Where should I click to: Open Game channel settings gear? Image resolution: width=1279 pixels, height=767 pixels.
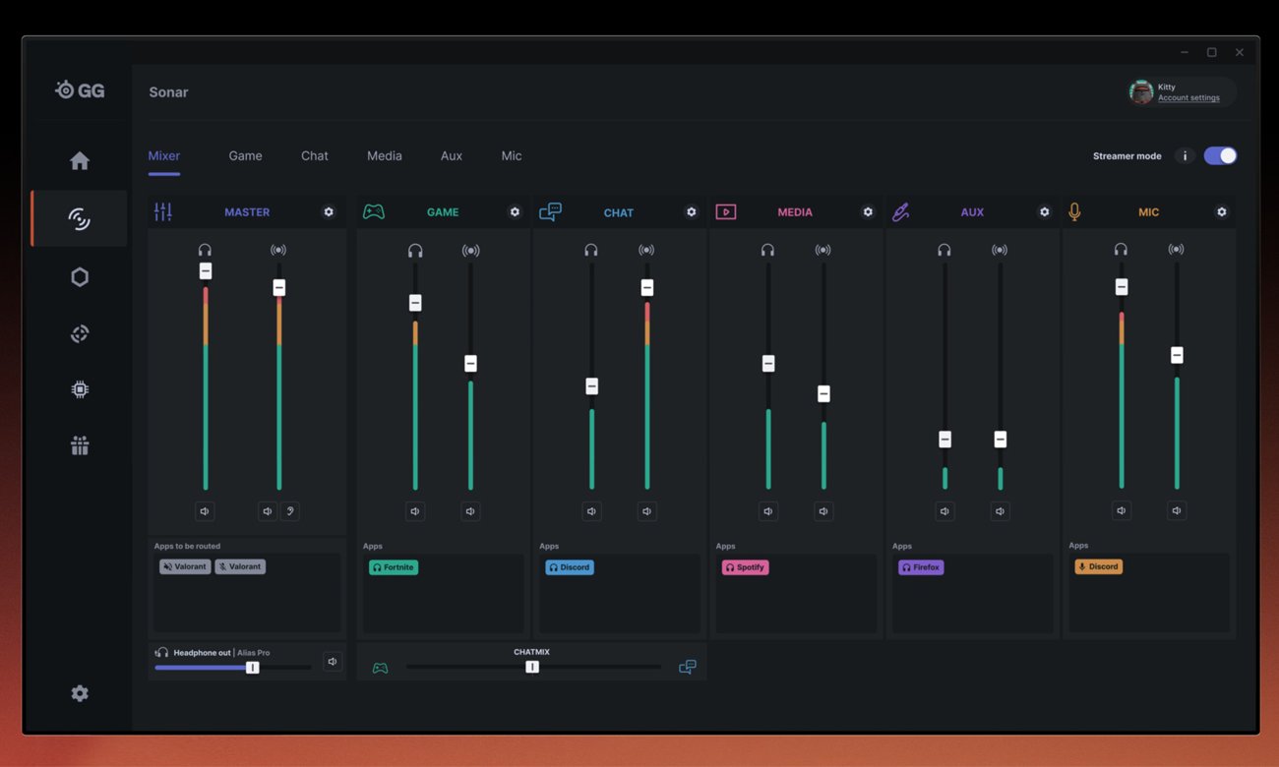tap(514, 211)
